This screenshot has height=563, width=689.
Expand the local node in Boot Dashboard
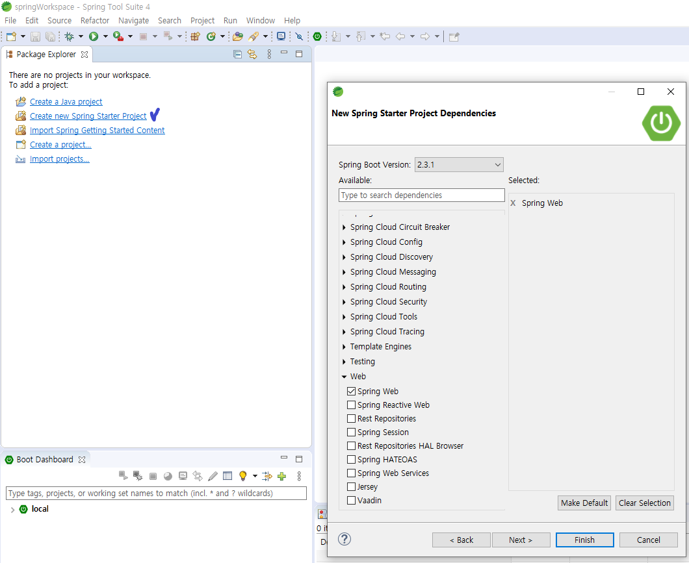click(x=12, y=510)
